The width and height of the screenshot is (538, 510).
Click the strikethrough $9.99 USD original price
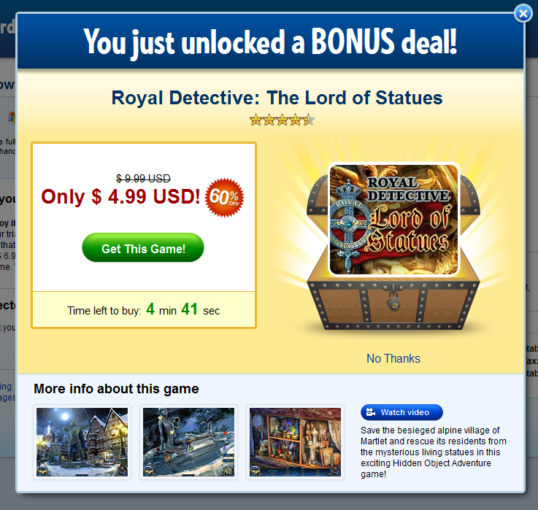click(143, 178)
